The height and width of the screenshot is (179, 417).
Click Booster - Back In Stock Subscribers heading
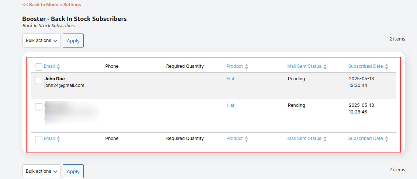[74, 19]
